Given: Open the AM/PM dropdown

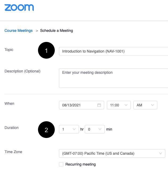Looking at the screenshot, I should tap(145, 105).
